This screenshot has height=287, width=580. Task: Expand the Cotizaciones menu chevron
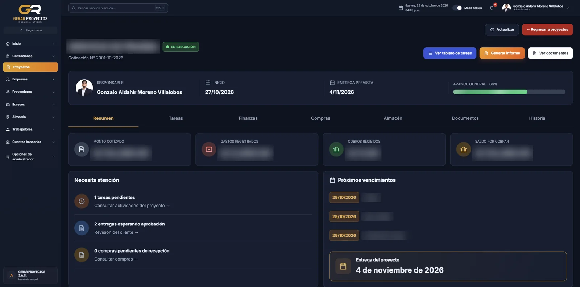click(53, 56)
